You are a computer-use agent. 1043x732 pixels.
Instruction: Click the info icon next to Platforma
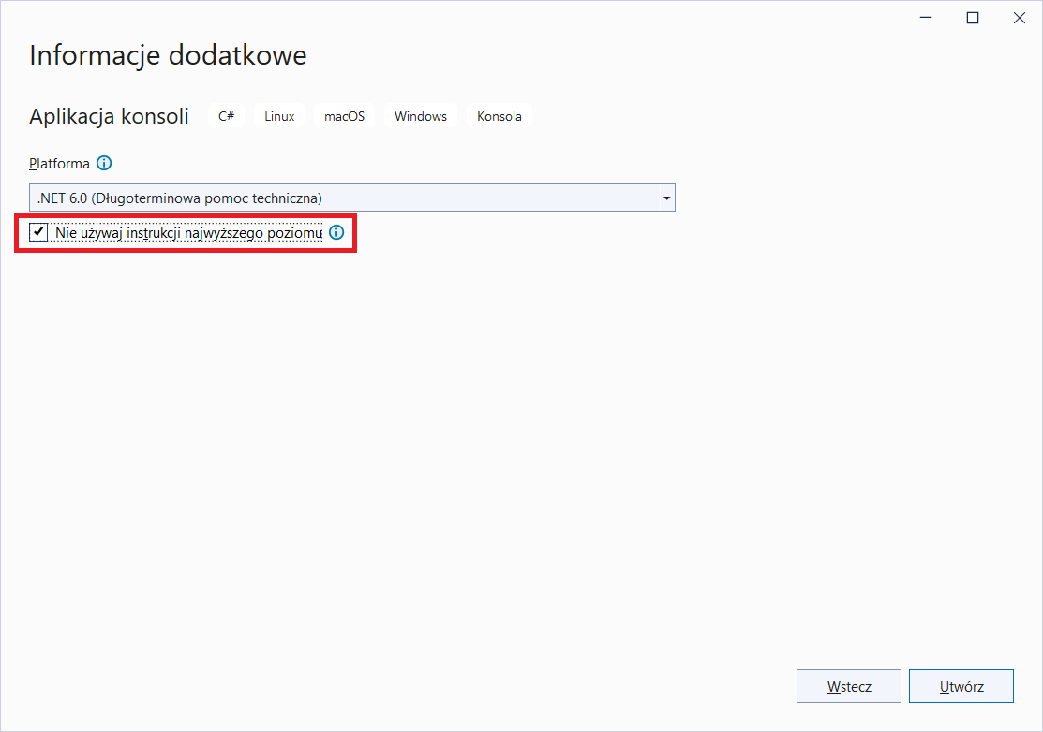(104, 163)
